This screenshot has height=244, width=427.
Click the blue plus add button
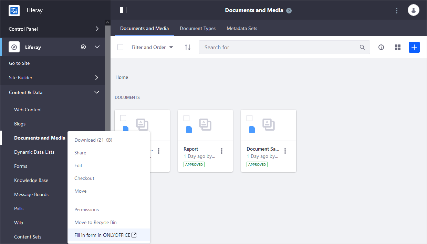click(414, 47)
